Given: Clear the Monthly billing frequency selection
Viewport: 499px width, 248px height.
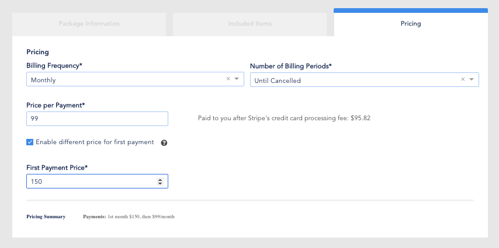Looking at the screenshot, I should pyautogui.click(x=228, y=79).
